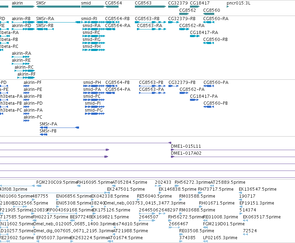The width and height of the screenshot is (295, 243).
Task: Select the akirin-RD transcript label
Action: tap(21, 26)
